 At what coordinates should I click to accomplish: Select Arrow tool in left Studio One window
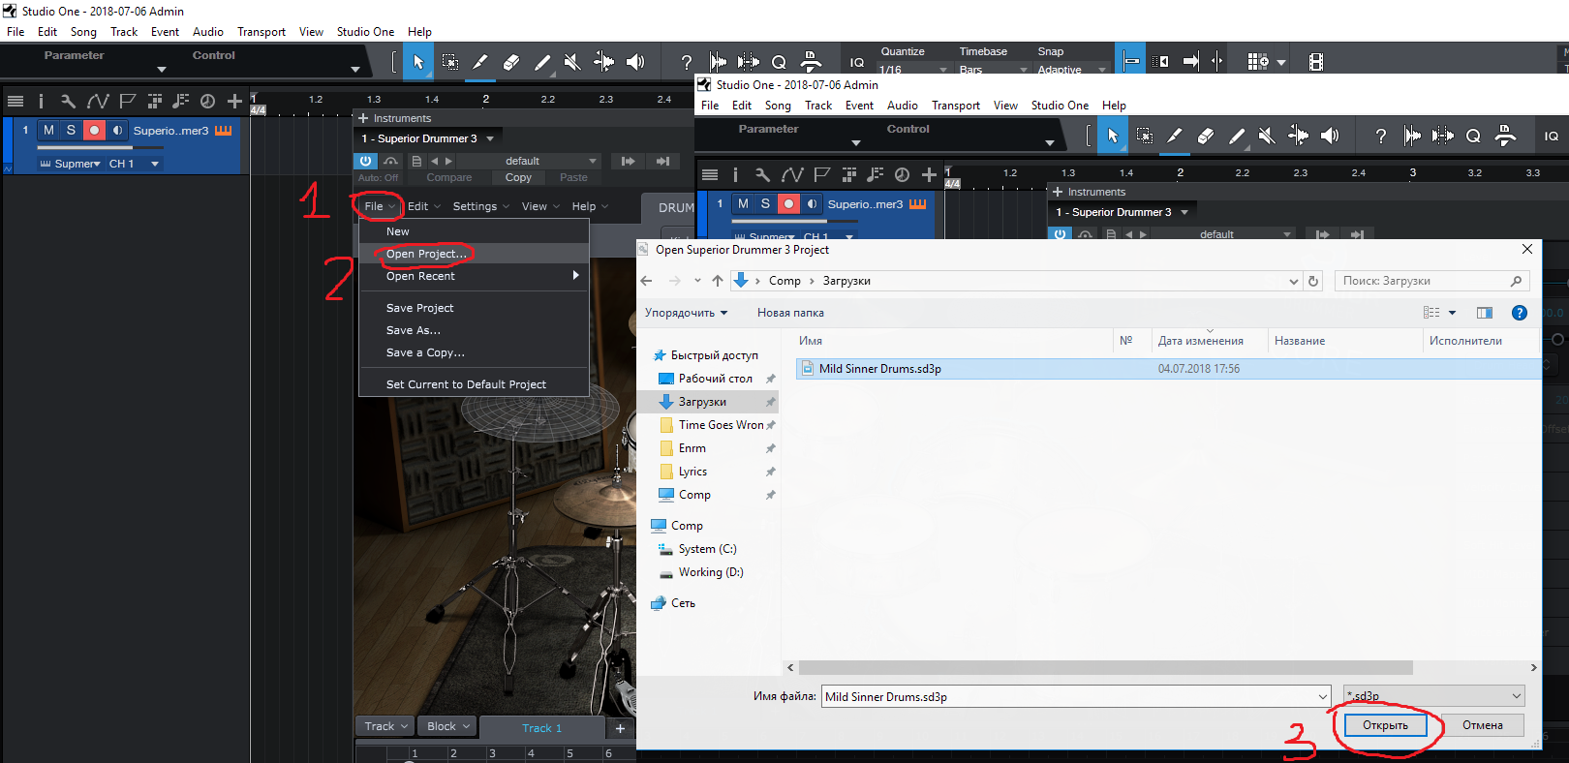pyautogui.click(x=417, y=62)
